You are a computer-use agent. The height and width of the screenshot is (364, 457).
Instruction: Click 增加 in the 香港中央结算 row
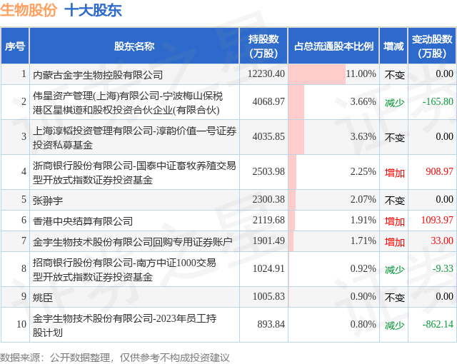(x=395, y=221)
